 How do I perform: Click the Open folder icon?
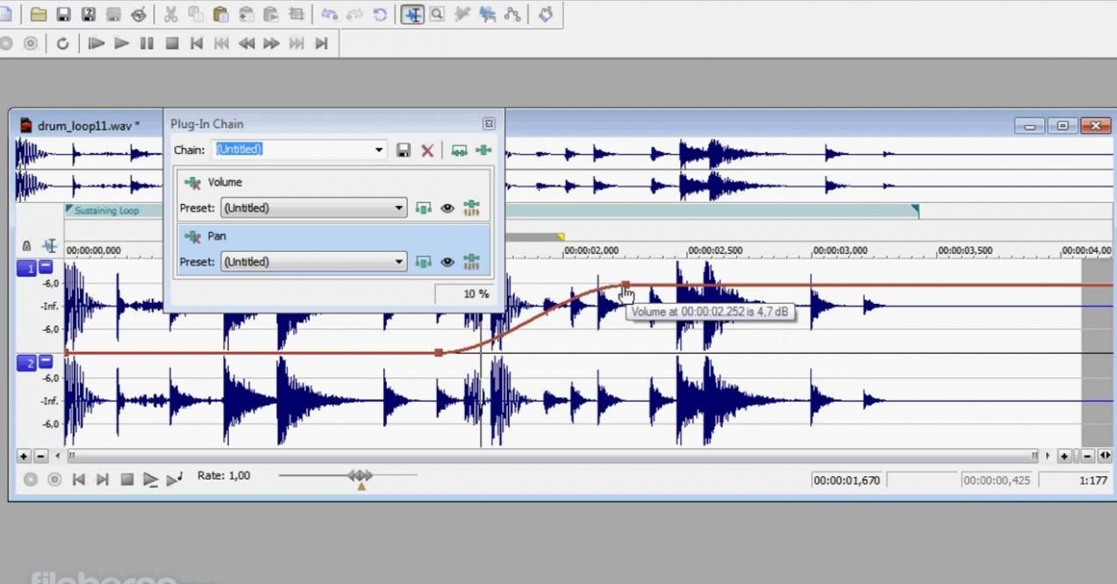[x=38, y=15]
